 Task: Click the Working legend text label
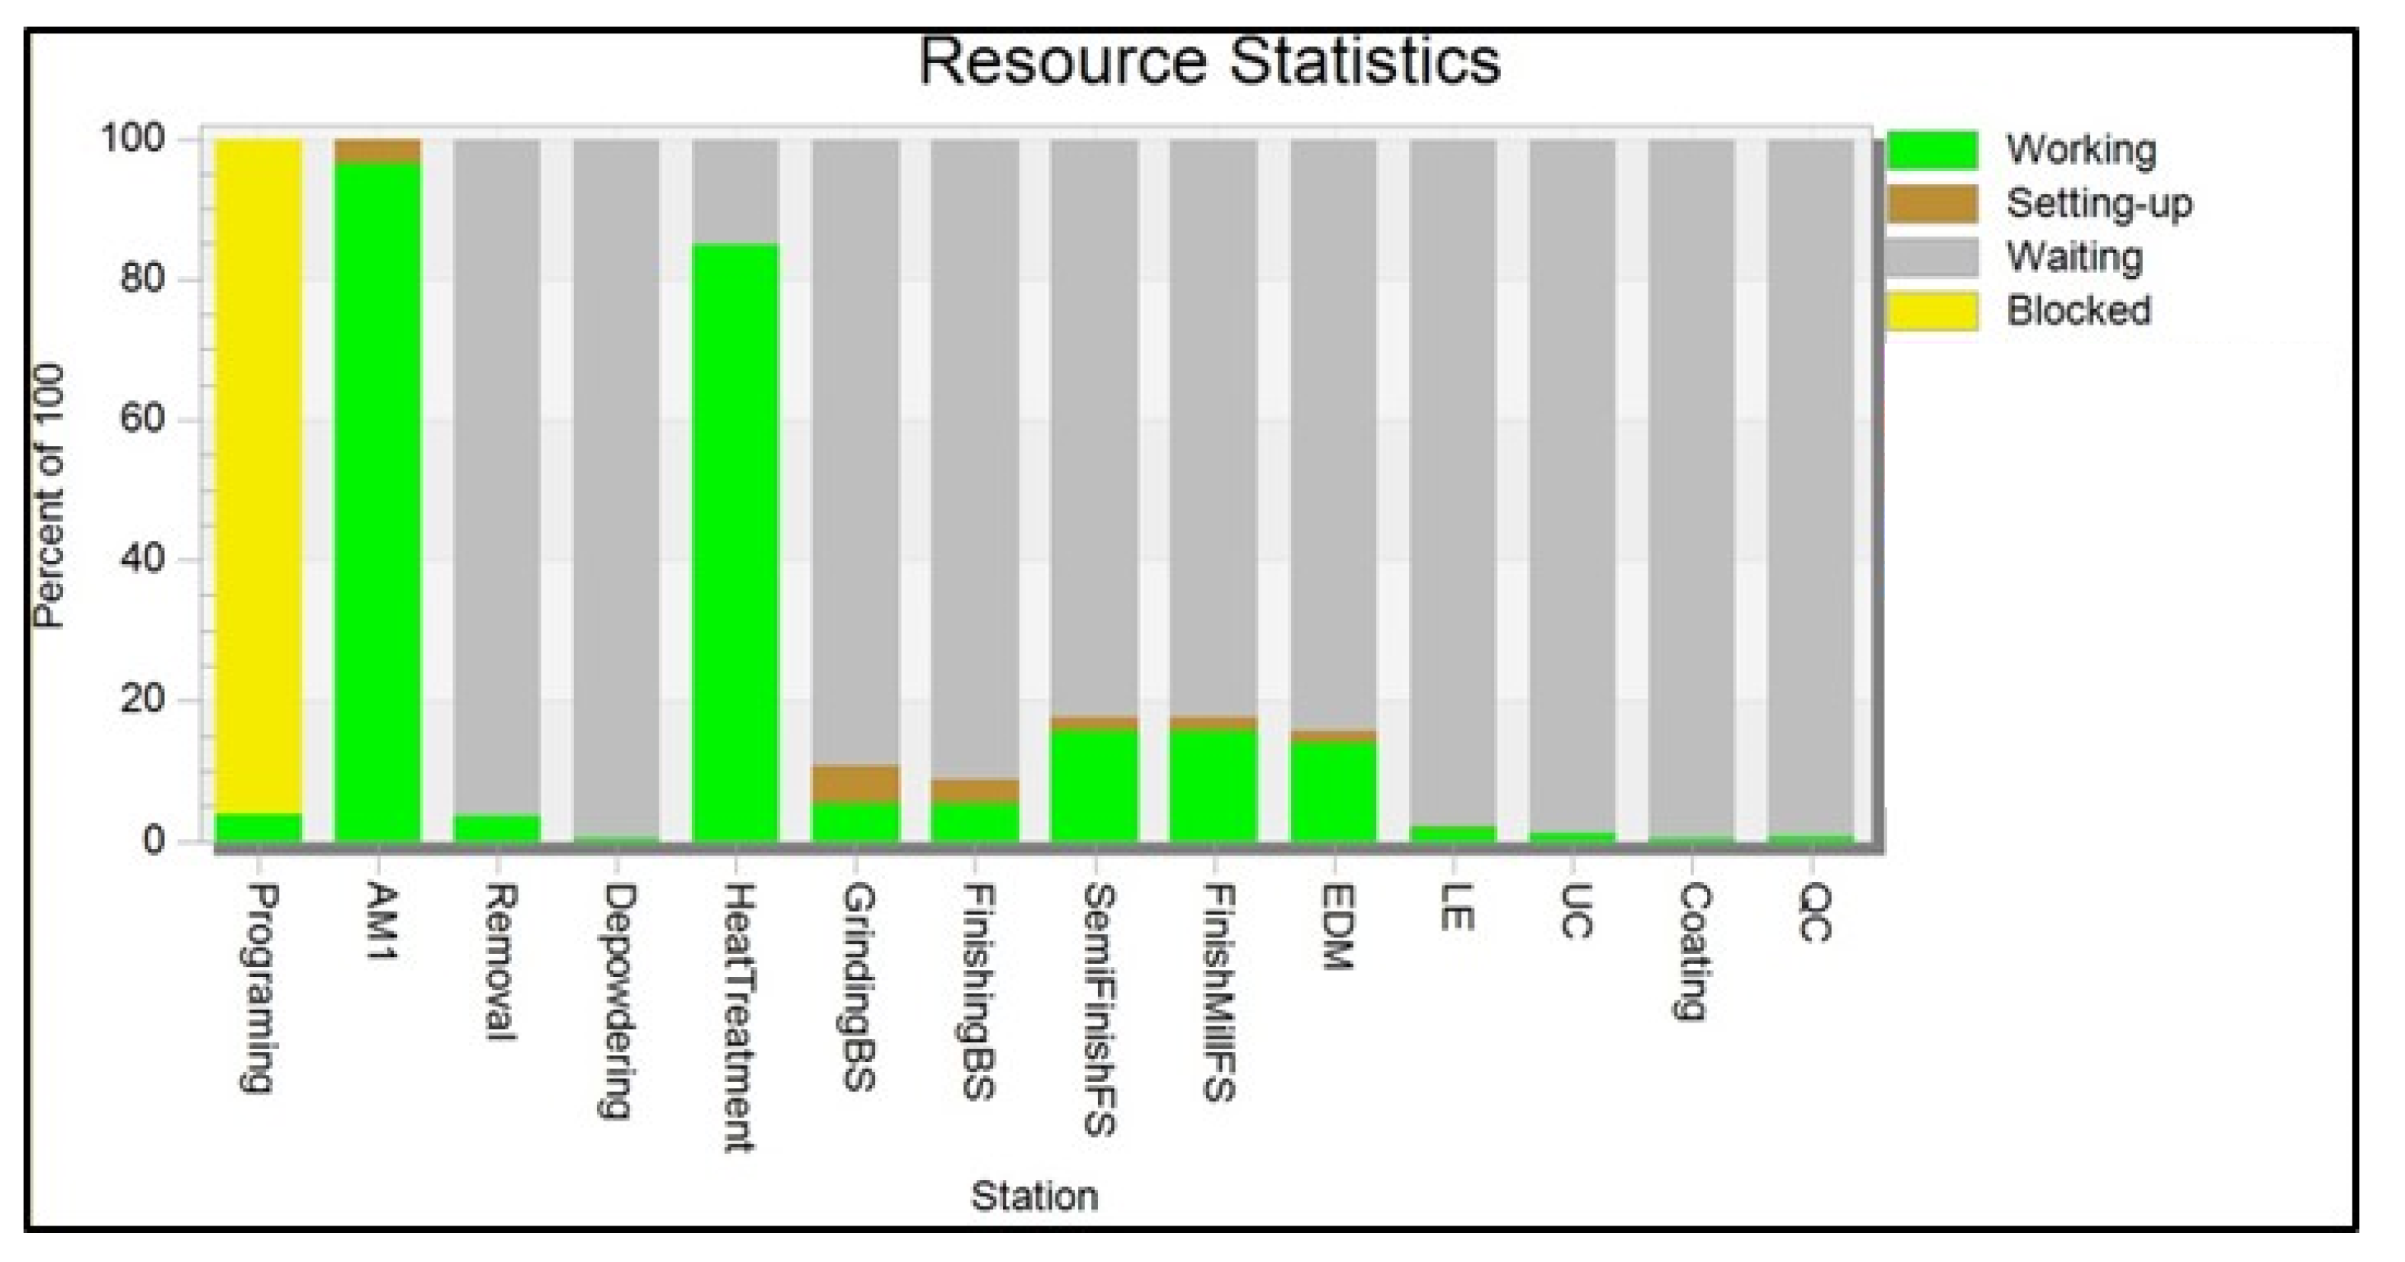click(2081, 149)
